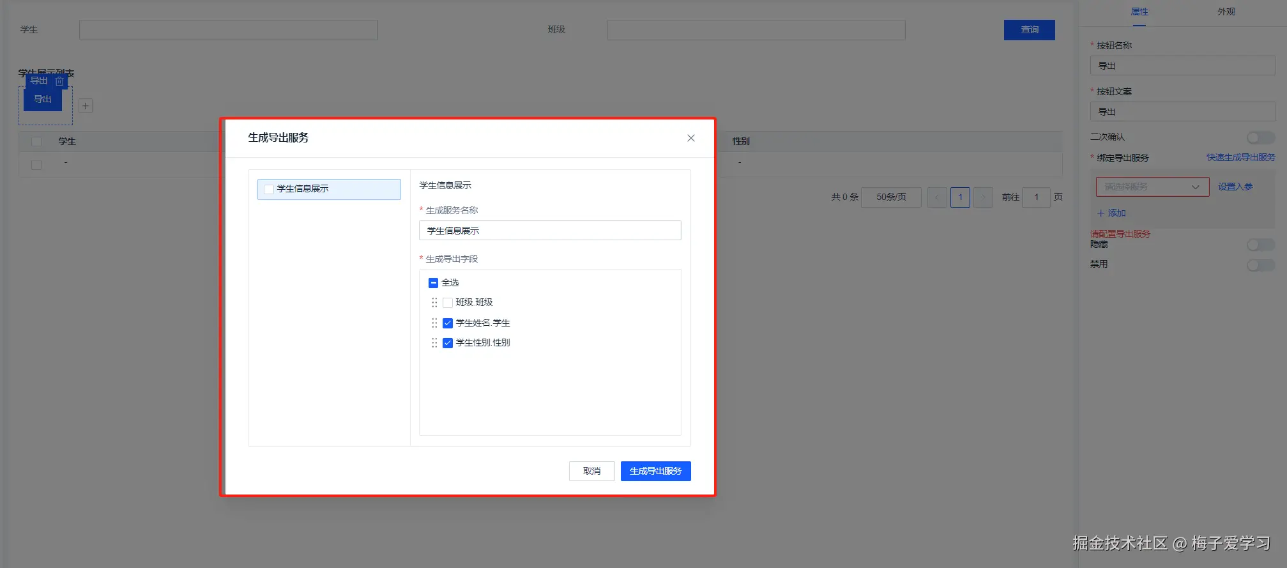Viewport: 1287px width, 568px height.
Task: Grab the drag handle beside 学生姓名.学生
Action: click(434, 323)
